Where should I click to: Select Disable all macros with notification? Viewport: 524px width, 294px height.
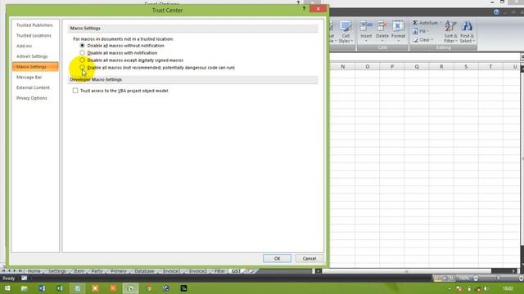pyautogui.click(x=82, y=52)
